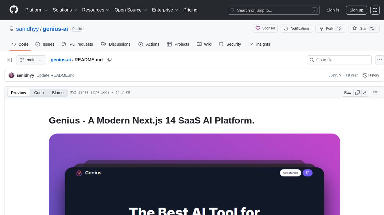The height and width of the screenshot is (215, 384).
Task: Expand the Solutions menu
Action: click(65, 10)
